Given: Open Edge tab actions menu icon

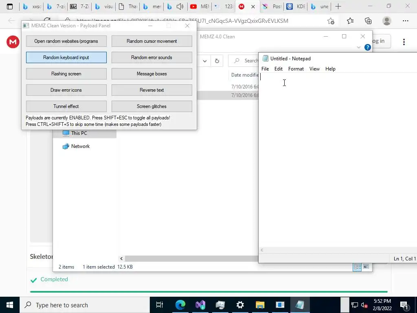Looking at the screenshot, I should coord(10,7).
